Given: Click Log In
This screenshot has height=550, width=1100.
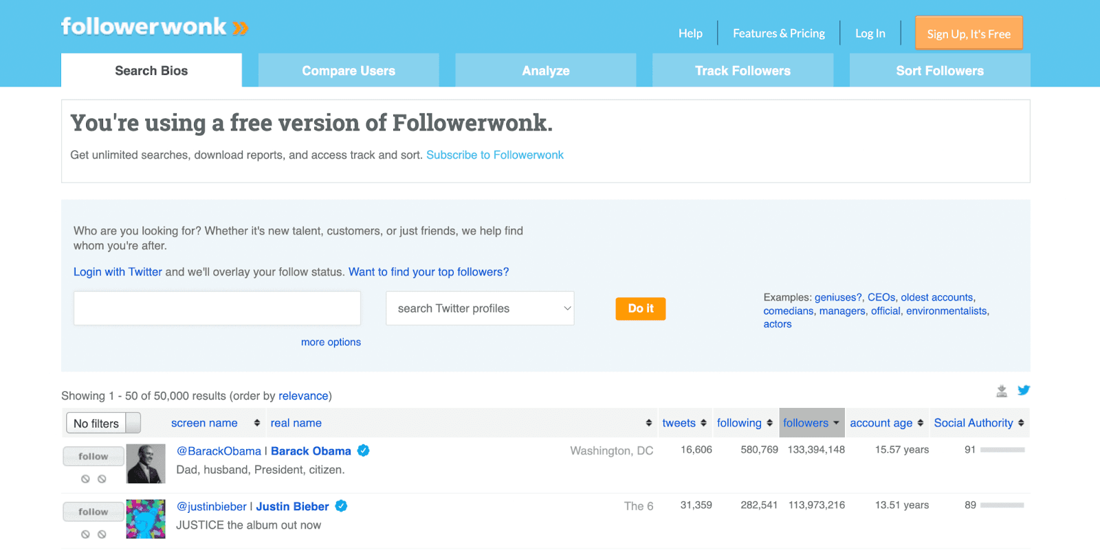Looking at the screenshot, I should (870, 33).
